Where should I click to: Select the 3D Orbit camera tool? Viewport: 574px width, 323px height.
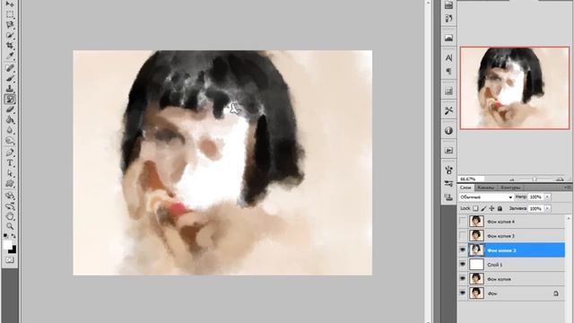click(x=10, y=205)
